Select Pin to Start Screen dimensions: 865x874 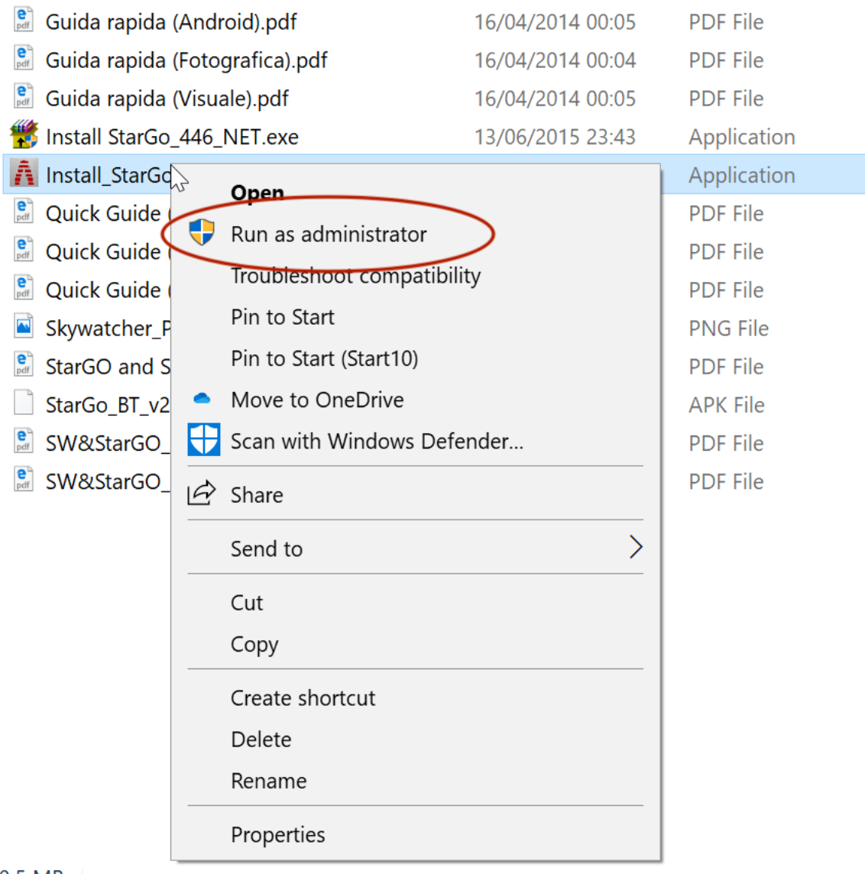pos(283,317)
